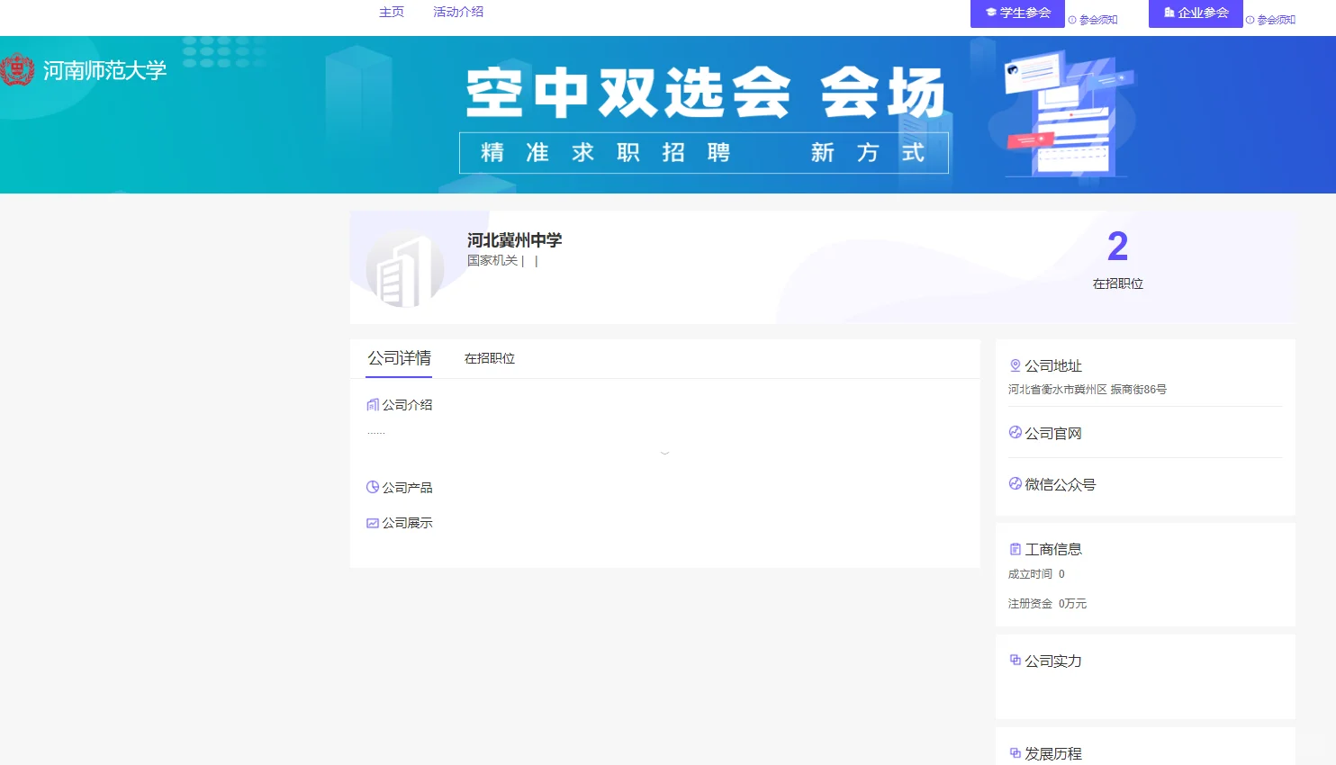
Task: Open the 活动介绍 menu item
Action: [457, 12]
